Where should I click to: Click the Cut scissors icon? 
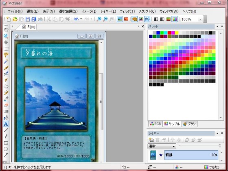(49, 19)
